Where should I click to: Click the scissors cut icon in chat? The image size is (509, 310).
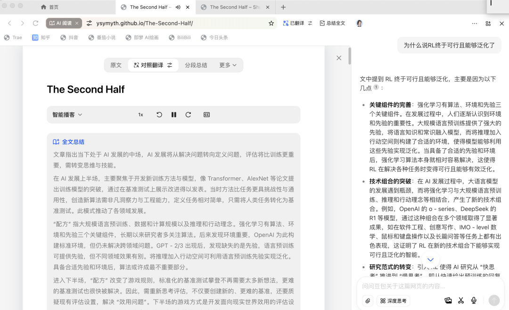[461, 300]
